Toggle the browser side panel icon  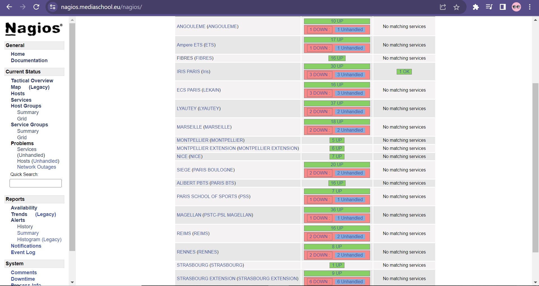coord(503,7)
